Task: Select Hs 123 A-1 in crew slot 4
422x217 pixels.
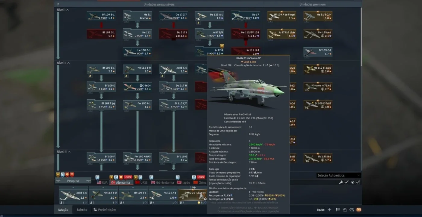Action: (163, 195)
